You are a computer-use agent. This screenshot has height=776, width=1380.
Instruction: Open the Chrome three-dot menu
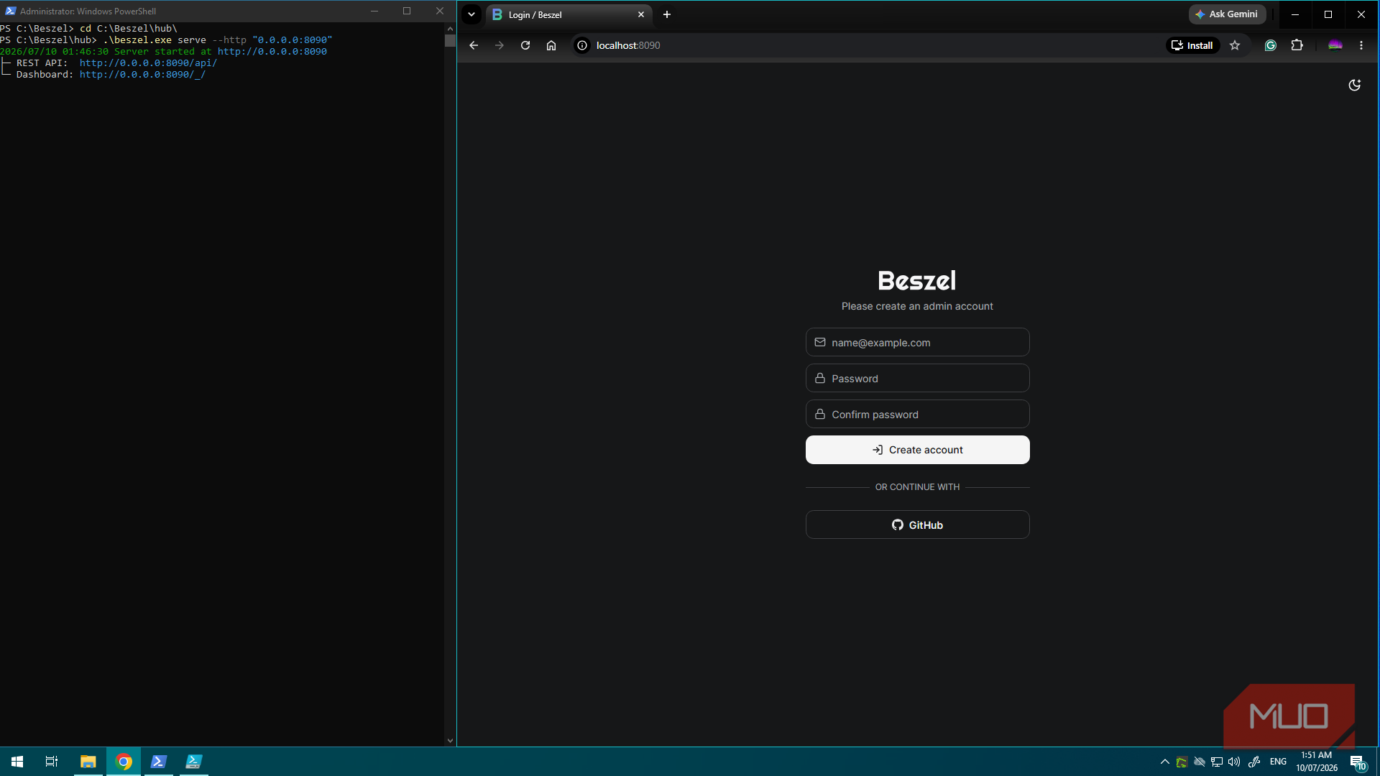pyautogui.click(x=1361, y=45)
